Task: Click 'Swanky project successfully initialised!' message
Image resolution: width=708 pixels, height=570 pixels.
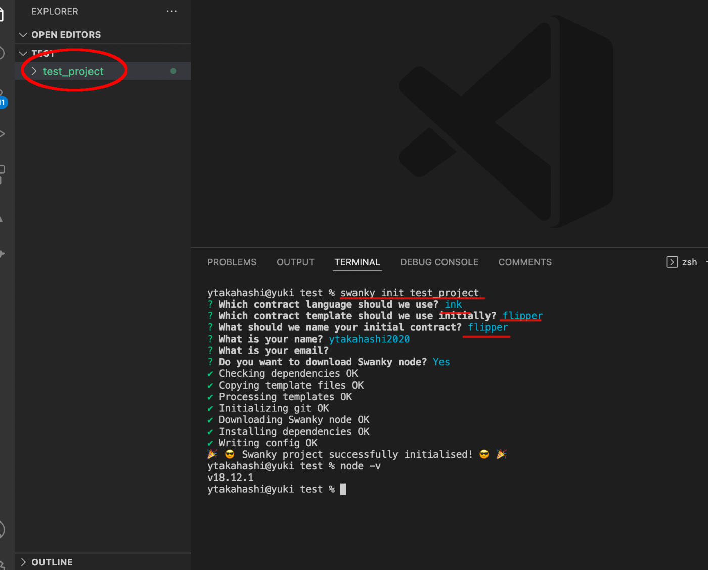Action: pyautogui.click(x=357, y=455)
